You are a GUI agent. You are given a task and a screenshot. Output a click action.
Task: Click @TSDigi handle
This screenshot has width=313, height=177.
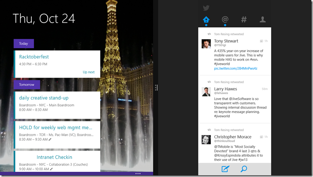pyautogui.click(x=220, y=45)
